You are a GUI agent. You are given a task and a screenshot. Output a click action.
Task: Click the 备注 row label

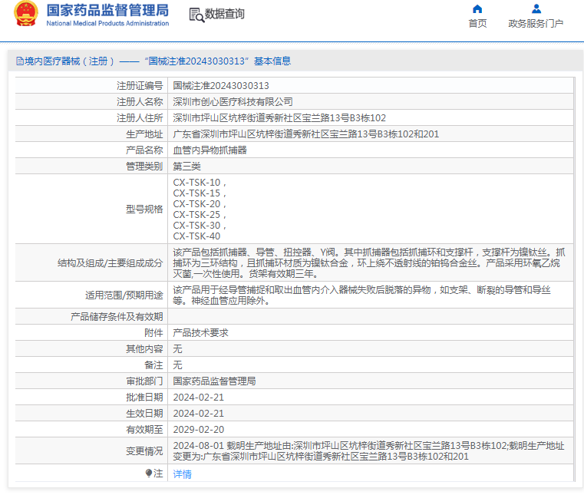click(x=153, y=365)
